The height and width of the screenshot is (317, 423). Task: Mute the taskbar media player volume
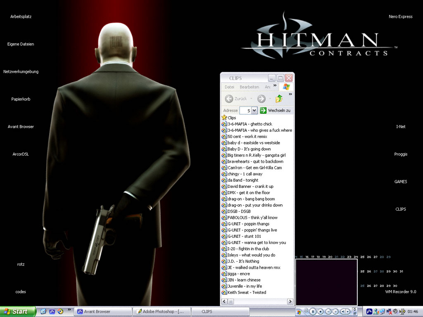(343, 312)
